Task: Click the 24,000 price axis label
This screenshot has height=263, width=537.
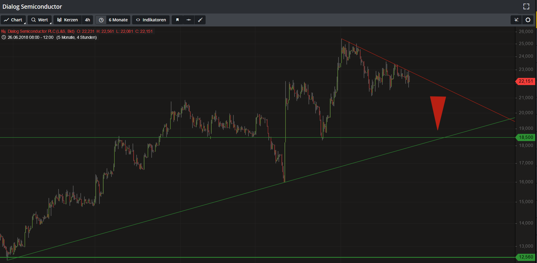Action: tap(526, 56)
